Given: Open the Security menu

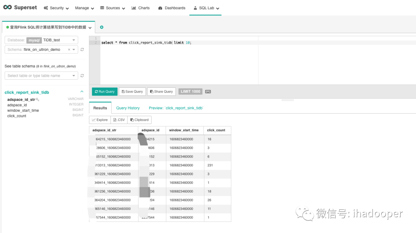Looking at the screenshot, I should pyautogui.click(x=56, y=8).
